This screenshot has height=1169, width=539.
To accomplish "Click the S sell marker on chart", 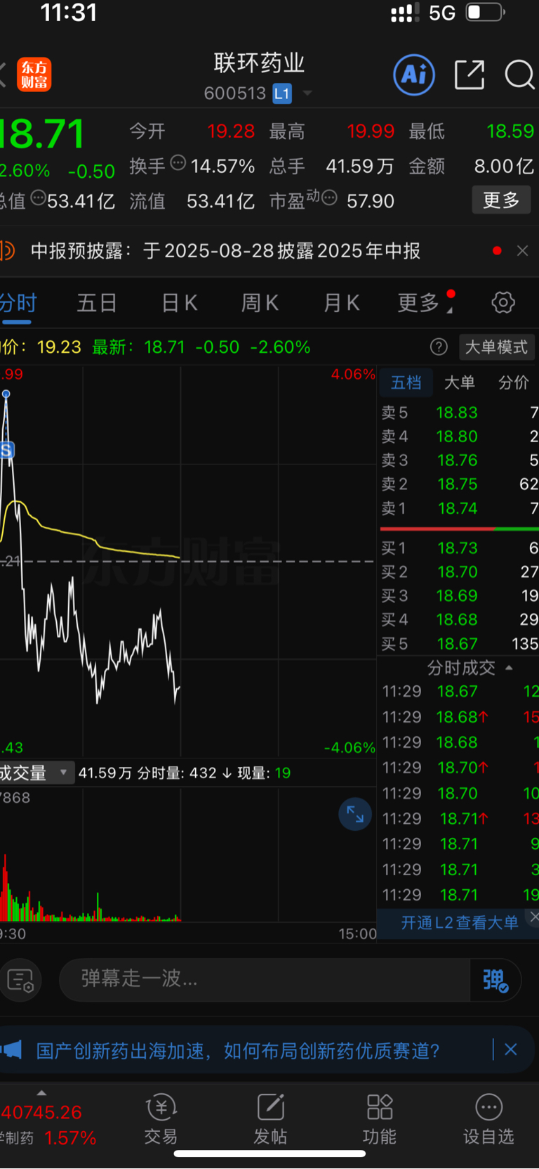I will 6,451.
